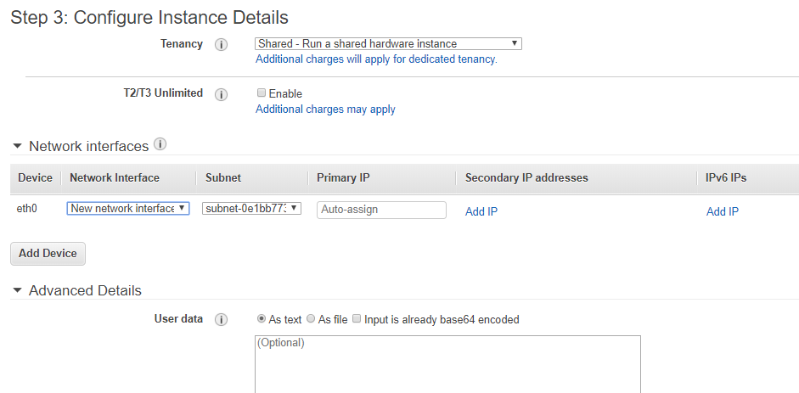
Task: Open the New network interface dropdown
Action: (128, 208)
